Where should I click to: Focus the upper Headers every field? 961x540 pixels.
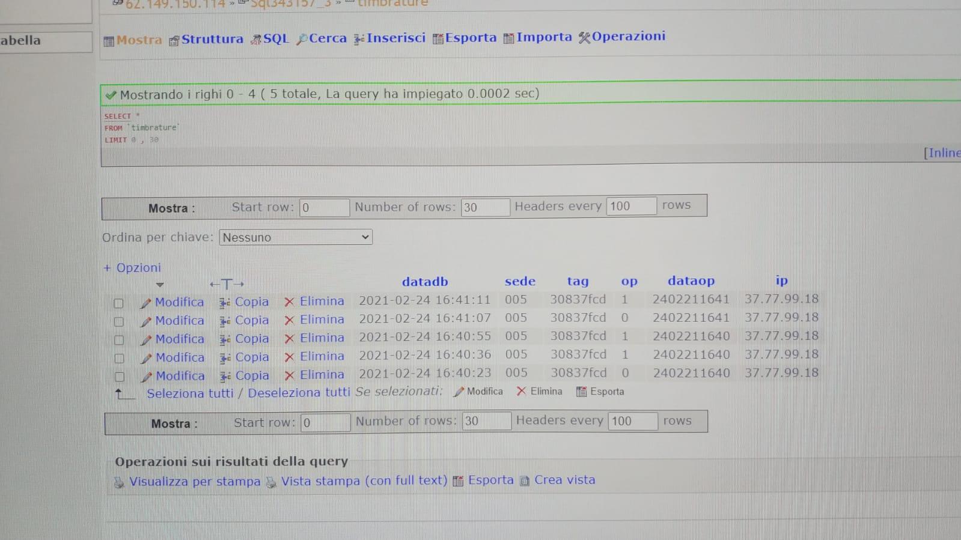(631, 206)
